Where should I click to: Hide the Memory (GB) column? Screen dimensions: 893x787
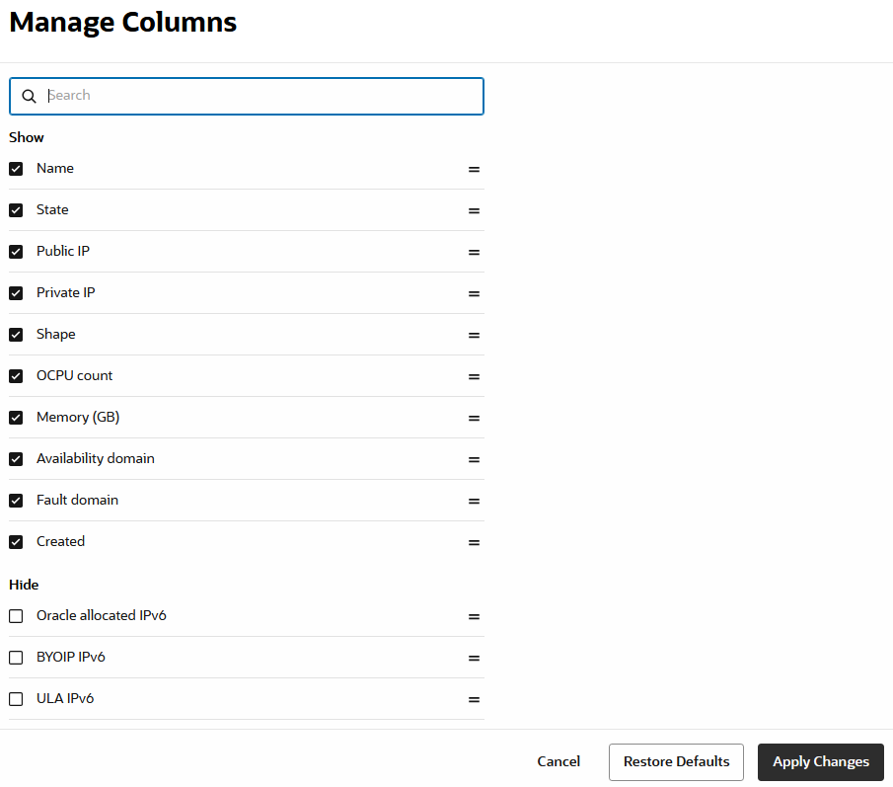click(x=16, y=417)
